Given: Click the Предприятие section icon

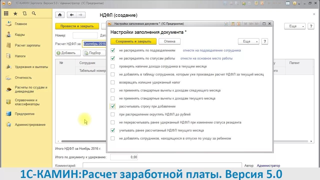Looking at the screenshot, I should pyautogui.click(x=9, y=114).
